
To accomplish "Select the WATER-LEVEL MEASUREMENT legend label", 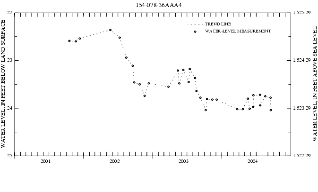I will [237, 31].
